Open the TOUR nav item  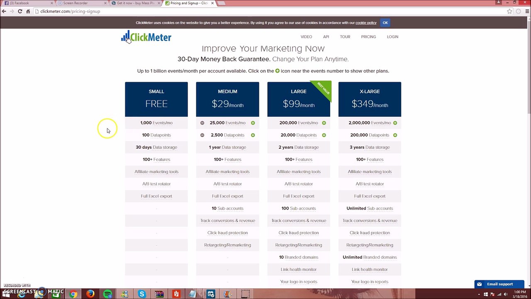[345, 37]
